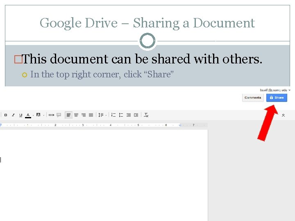Click inside the document page body

coord(104,175)
